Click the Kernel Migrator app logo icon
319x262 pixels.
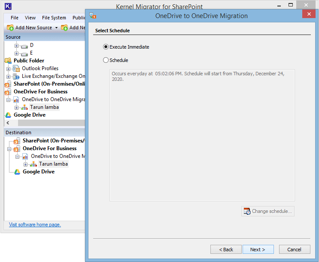coord(8,6)
